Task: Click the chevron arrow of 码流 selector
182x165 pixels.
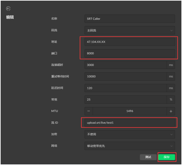Action: [171, 31]
